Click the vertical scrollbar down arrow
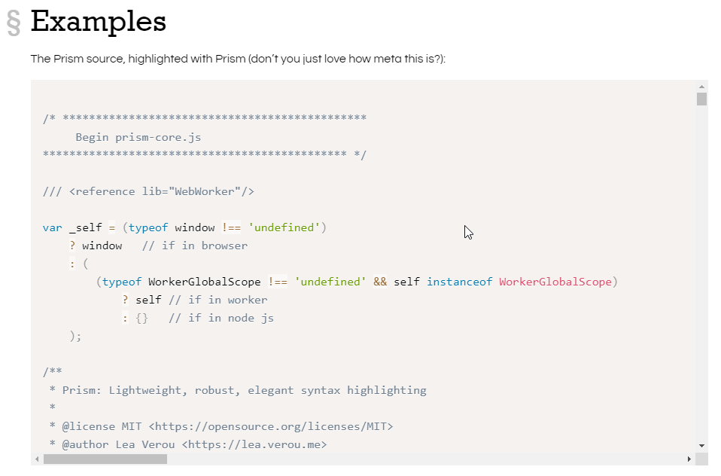 coord(701,445)
